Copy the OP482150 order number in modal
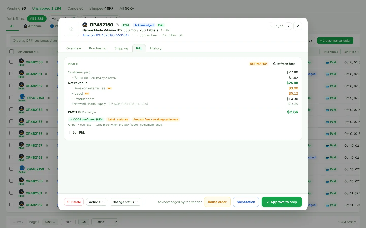Screen dimensions: 366x228 pos(117,25)
